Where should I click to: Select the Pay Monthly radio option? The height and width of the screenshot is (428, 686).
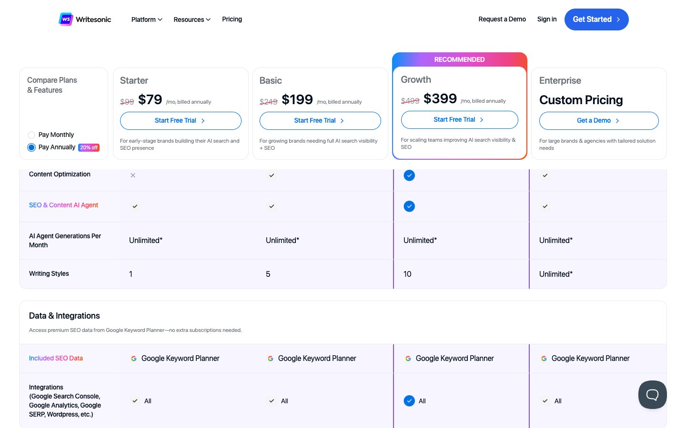31,135
